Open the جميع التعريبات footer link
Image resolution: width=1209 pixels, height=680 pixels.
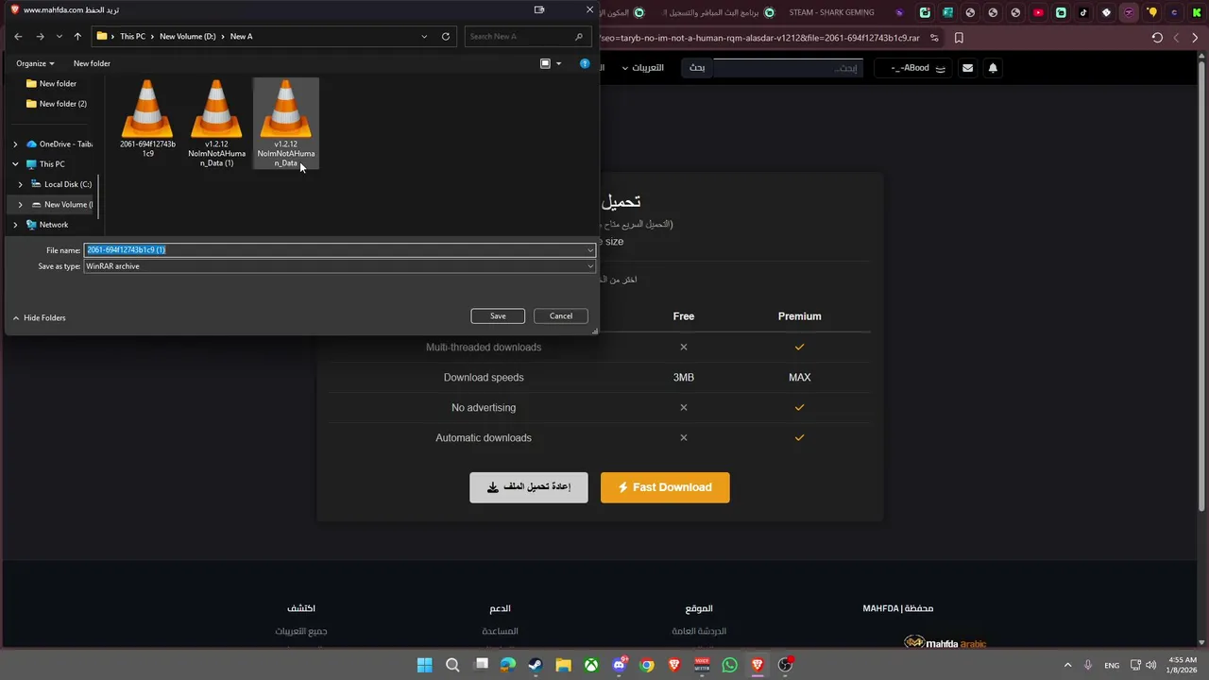(301, 631)
